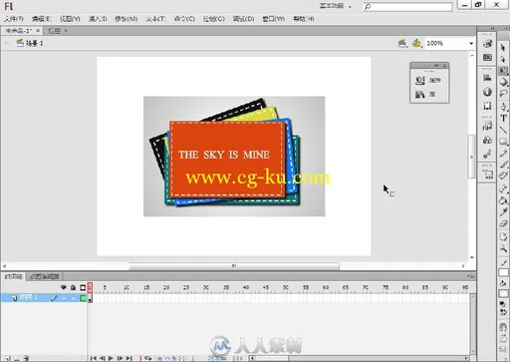Toggle the green outline box of layer 1
The width and height of the screenshot is (510, 362).
tap(83, 298)
